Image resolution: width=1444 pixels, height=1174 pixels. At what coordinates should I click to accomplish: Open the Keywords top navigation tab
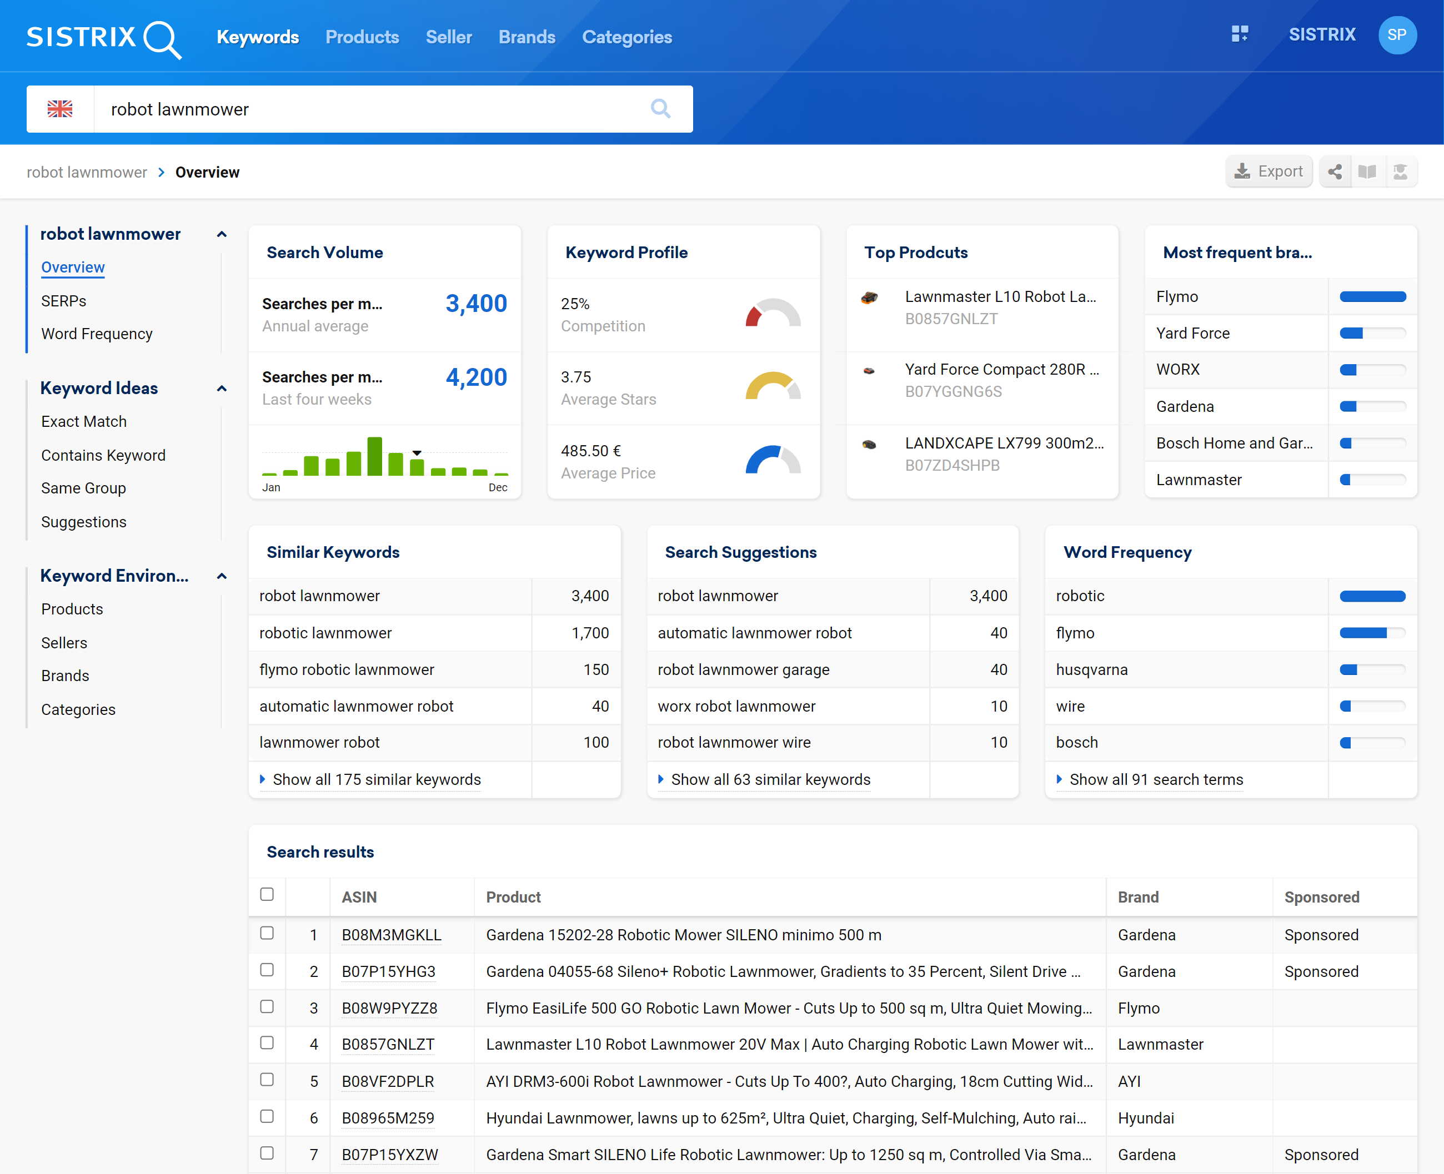pyautogui.click(x=258, y=37)
